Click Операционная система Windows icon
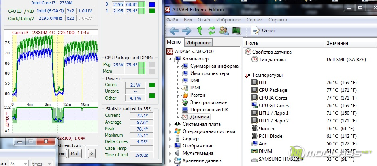This screenshot has height=166, width=377. (177, 131)
